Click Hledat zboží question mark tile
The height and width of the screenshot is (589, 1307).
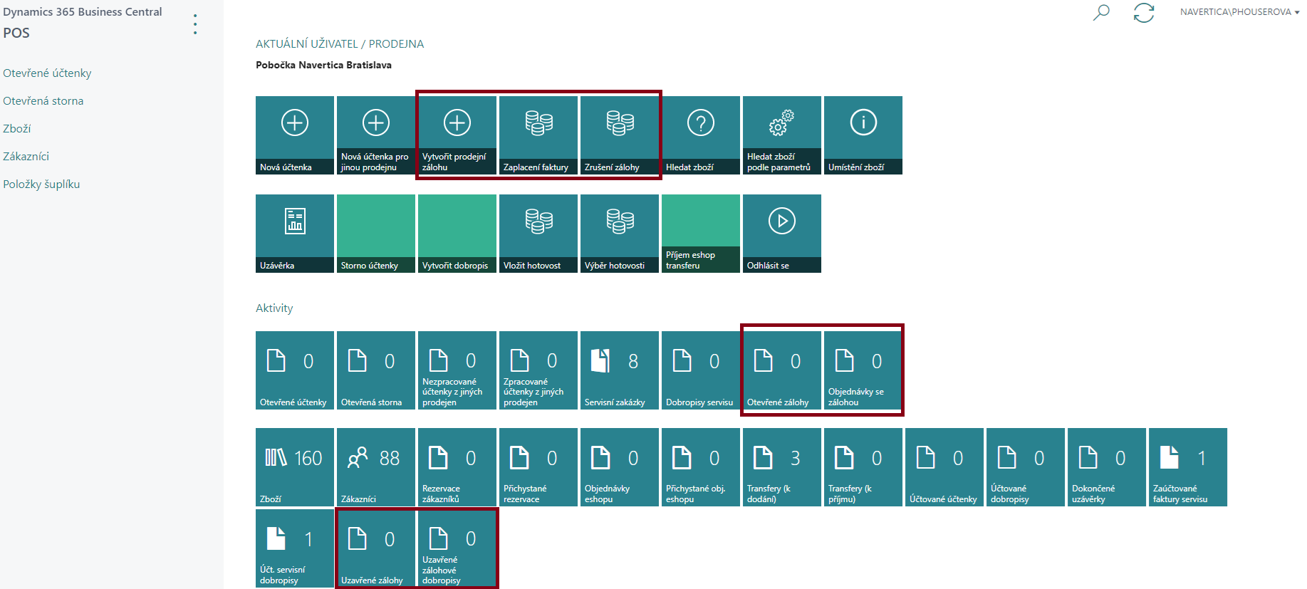[x=701, y=135]
